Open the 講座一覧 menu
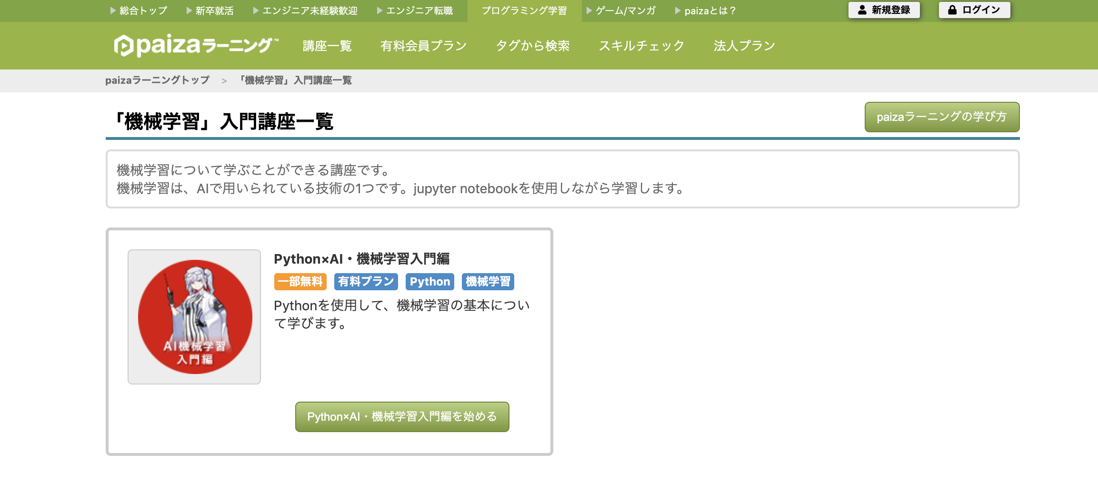The image size is (1098, 493). click(x=327, y=46)
